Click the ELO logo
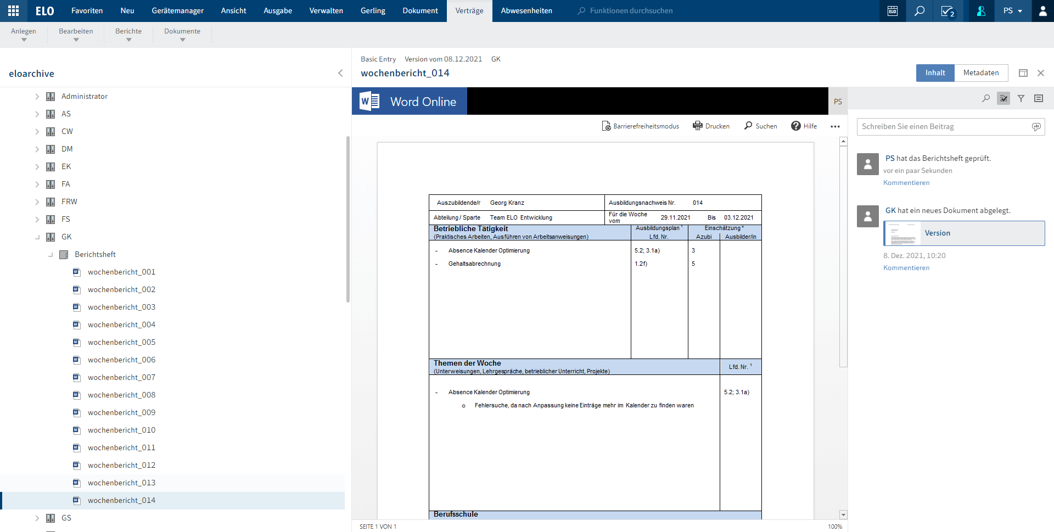The width and height of the screenshot is (1054, 532). coord(45,11)
